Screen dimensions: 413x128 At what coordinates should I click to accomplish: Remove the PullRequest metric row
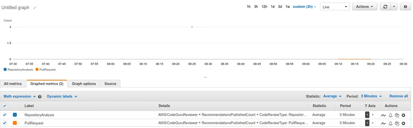coord(403,123)
